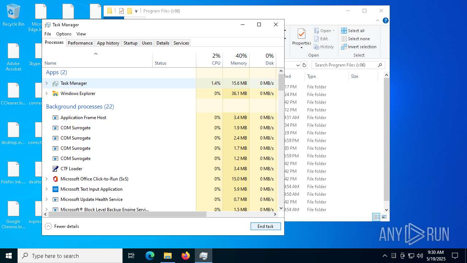Sort processes by Name column header

click(97, 60)
